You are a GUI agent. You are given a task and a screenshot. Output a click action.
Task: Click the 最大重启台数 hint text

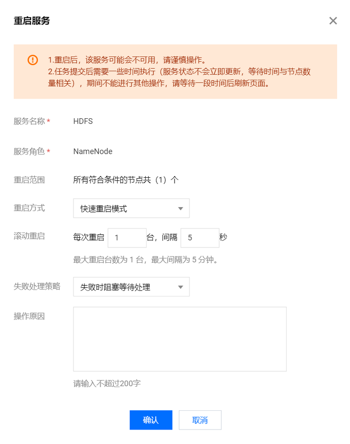point(145,260)
